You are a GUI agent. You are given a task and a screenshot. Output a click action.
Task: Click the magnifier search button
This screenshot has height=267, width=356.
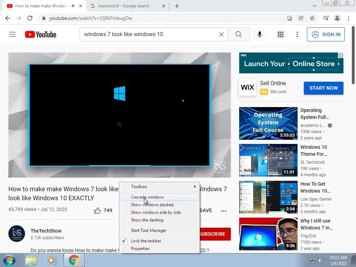pos(238,34)
